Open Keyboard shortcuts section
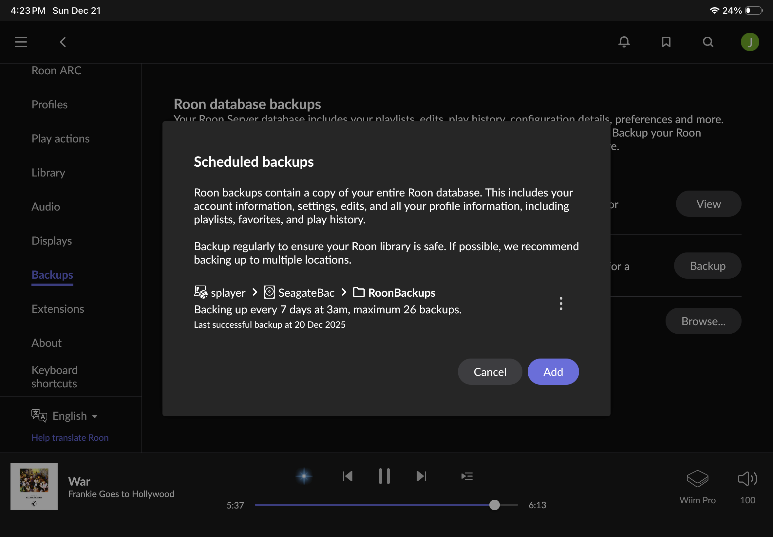Viewport: 773px width, 537px height. 54,377
